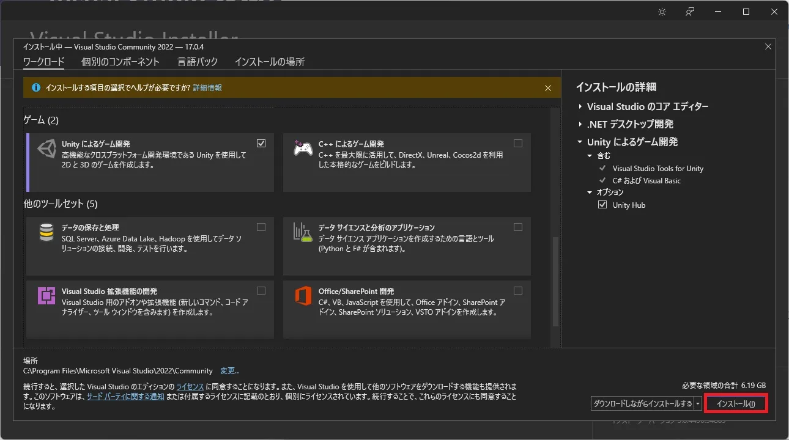The width and height of the screenshot is (789, 440).
Task: Disable the Unity Hub optional component checkbox
Action: [x=602, y=205]
